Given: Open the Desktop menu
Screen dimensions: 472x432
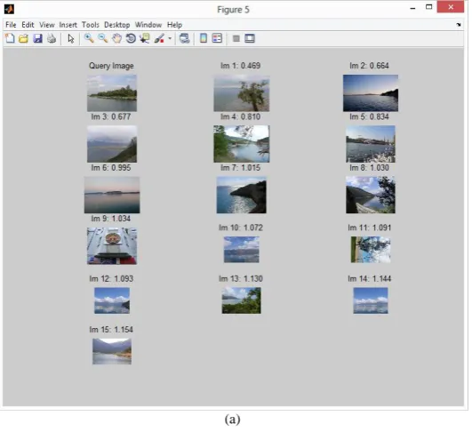Looking at the screenshot, I should pos(117,25).
